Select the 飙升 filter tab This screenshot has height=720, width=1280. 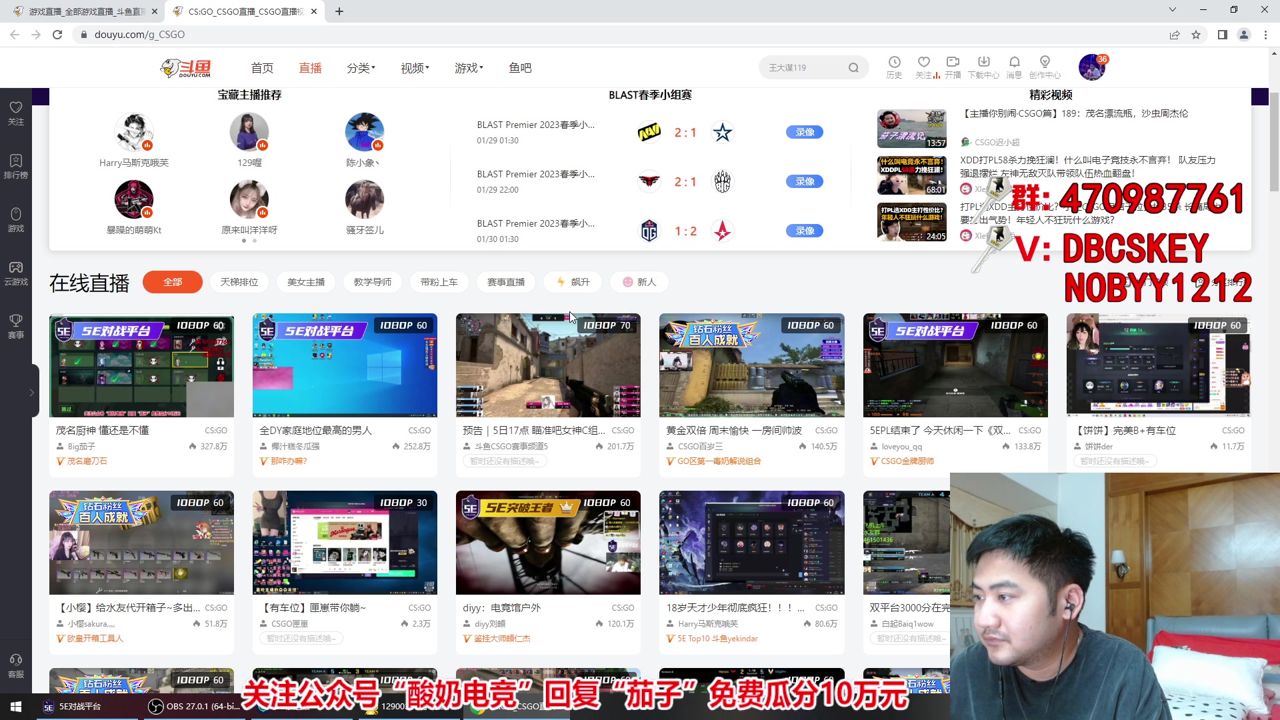click(x=573, y=282)
